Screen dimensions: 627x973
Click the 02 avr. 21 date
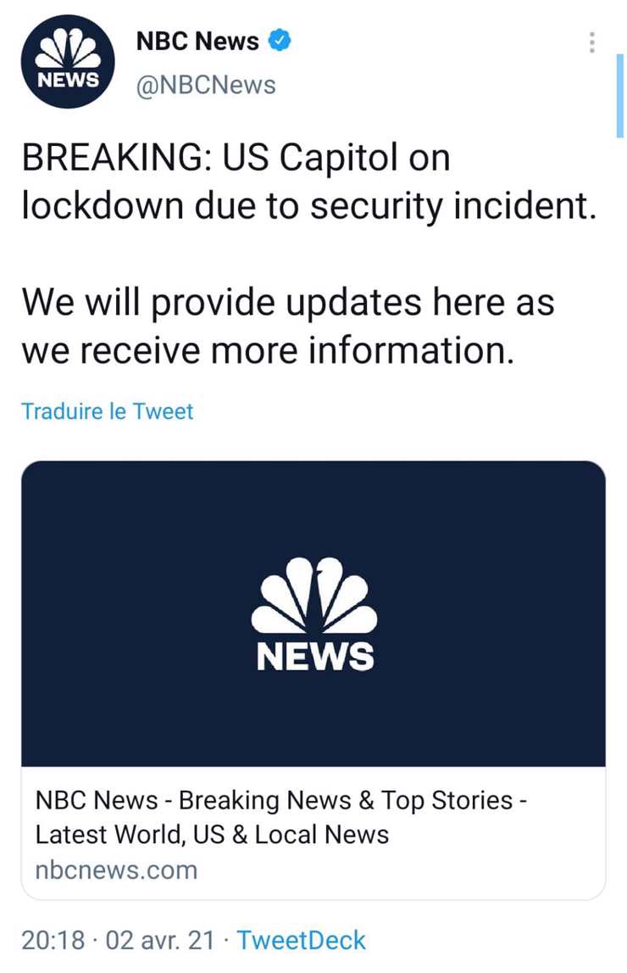tap(160, 940)
